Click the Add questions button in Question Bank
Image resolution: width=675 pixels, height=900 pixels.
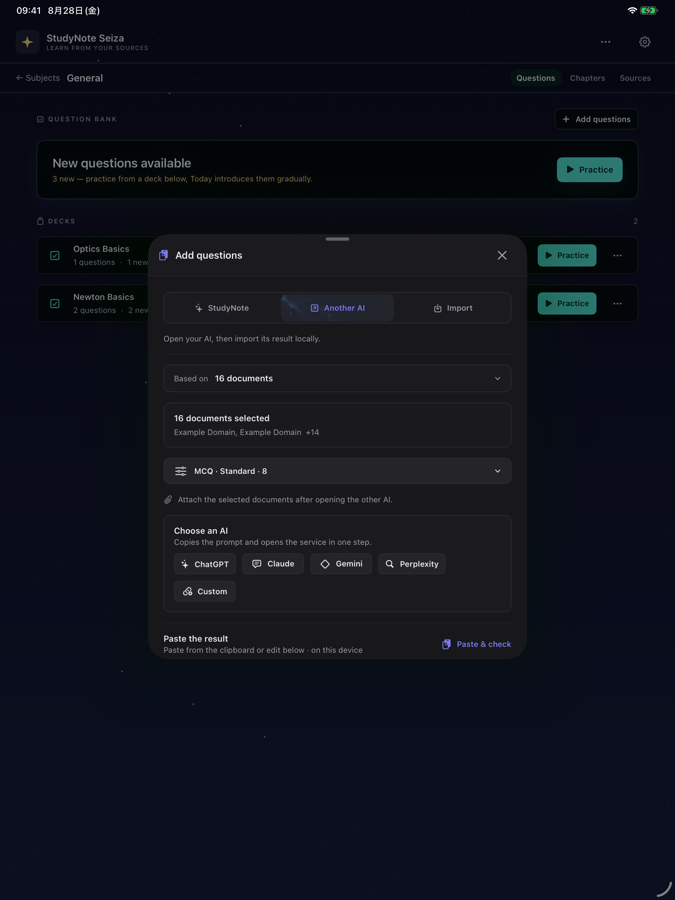(596, 119)
